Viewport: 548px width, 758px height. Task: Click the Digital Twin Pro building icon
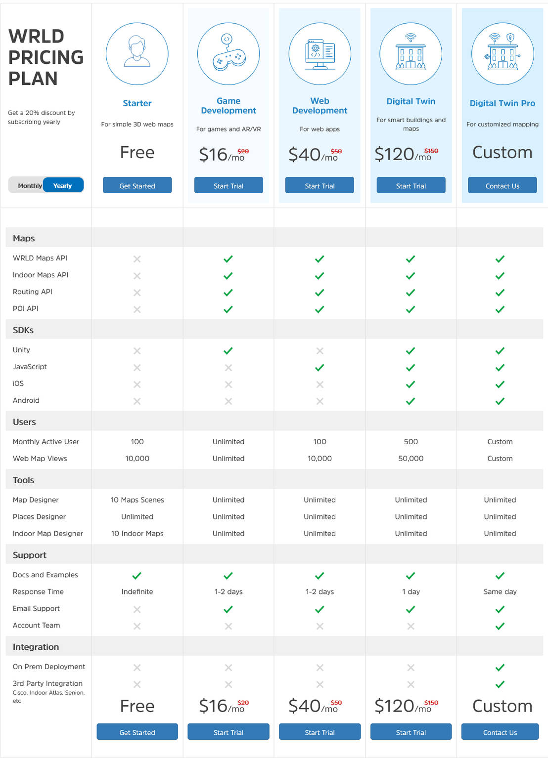(502, 53)
